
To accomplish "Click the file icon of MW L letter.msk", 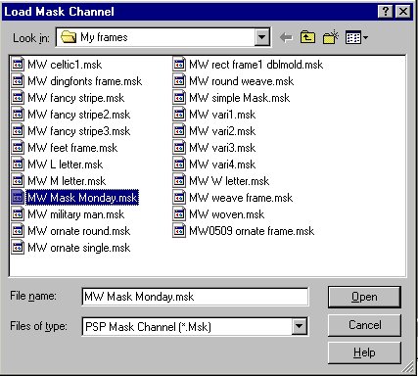I will (18, 164).
